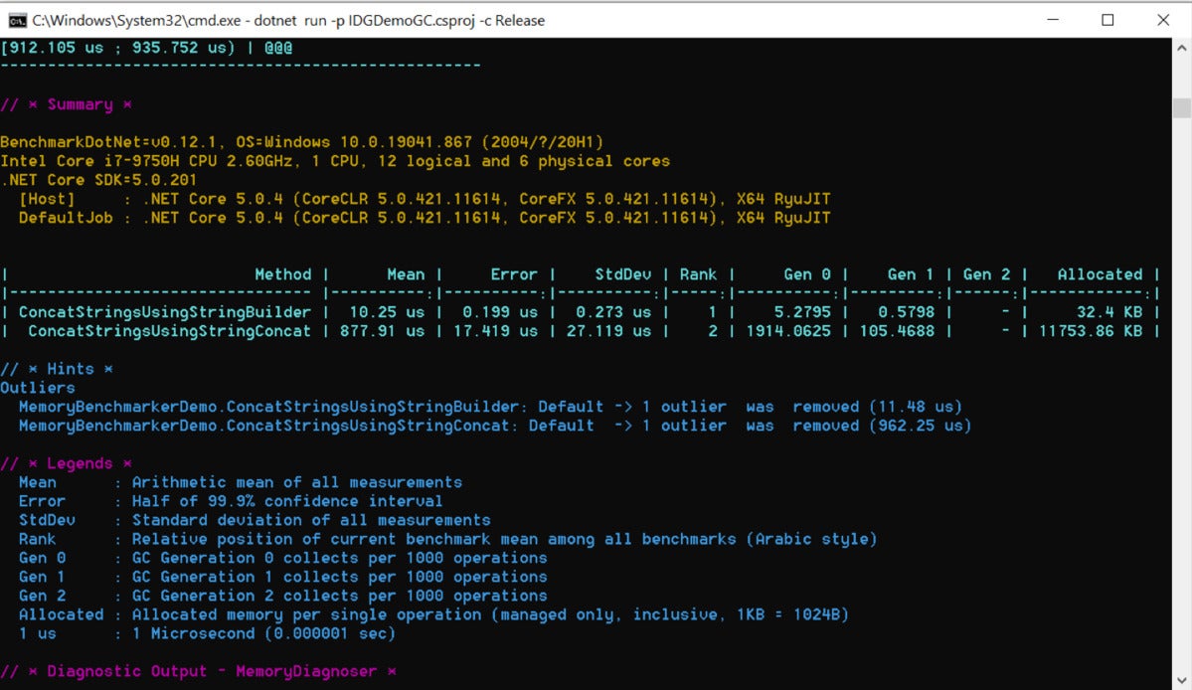Click ConcatStringsUsingStringConcat in the results table
This screenshot has height=690, width=1192.
(x=170, y=331)
